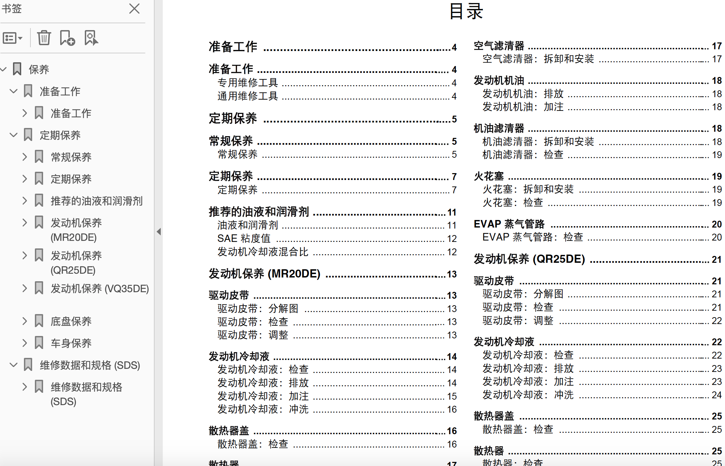Collapse the bookmarks pane with side arrow
725x466 pixels.
pos(159,232)
